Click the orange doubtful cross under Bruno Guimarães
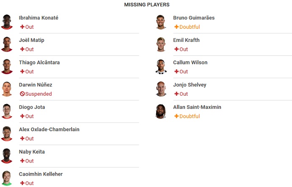The width and height of the screenshot is (292, 187). 176,27
